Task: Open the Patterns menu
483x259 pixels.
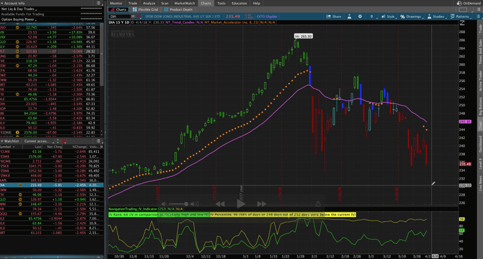Action: click(x=460, y=16)
